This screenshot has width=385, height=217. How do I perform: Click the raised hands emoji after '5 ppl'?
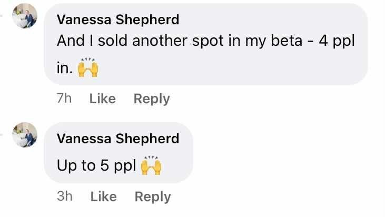151,166
